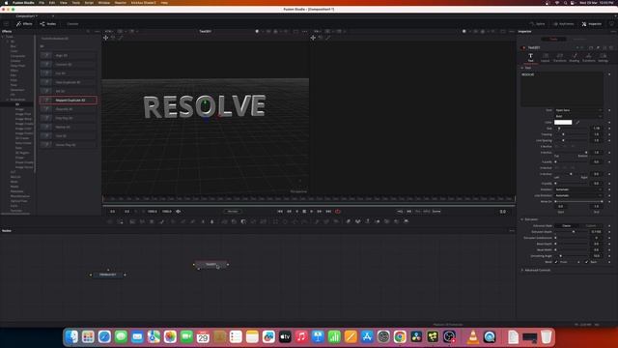
Task: Jump to the last frame
Action: point(328,212)
